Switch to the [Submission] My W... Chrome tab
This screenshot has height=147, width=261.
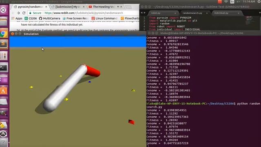[x=67, y=7]
